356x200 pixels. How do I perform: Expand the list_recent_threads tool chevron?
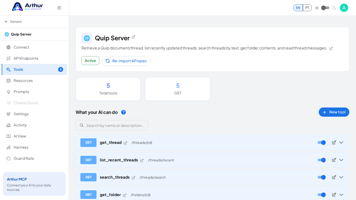341,160
